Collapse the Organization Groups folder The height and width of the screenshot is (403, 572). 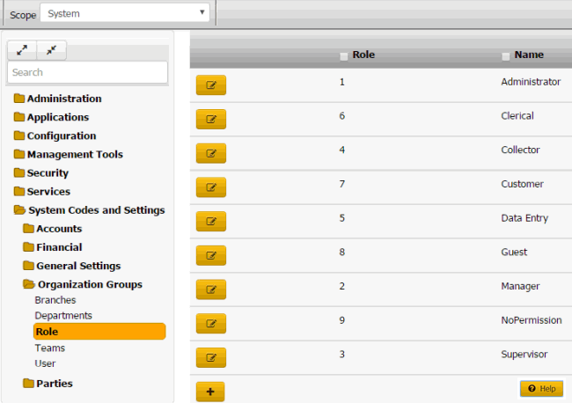pos(89,284)
